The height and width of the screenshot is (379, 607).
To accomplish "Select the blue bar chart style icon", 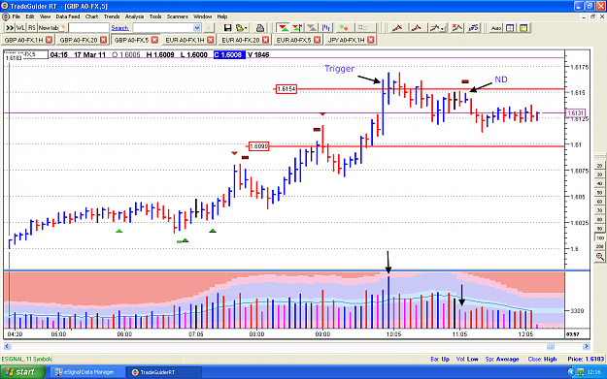I will coord(326,28).
